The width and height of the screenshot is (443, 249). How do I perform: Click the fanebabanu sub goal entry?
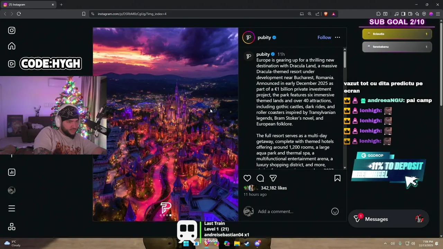(397, 47)
